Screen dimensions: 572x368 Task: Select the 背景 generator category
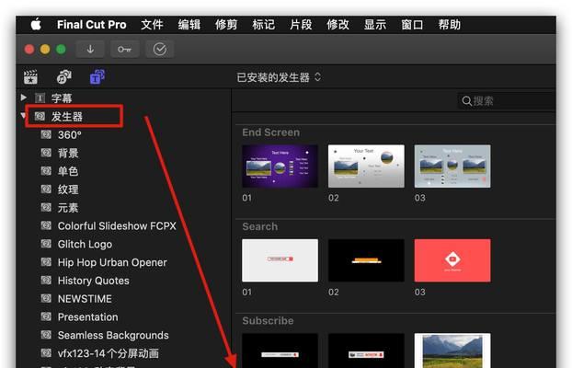(123, 153)
